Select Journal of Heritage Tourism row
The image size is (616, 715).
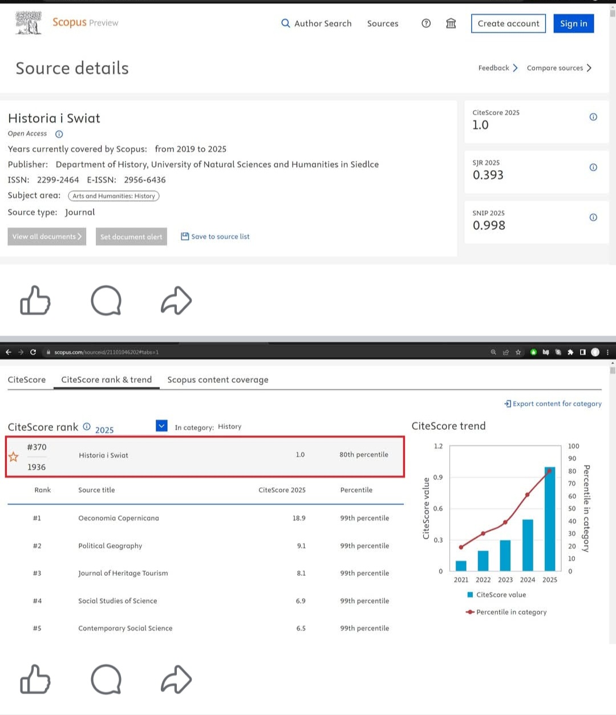[x=205, y=573]
